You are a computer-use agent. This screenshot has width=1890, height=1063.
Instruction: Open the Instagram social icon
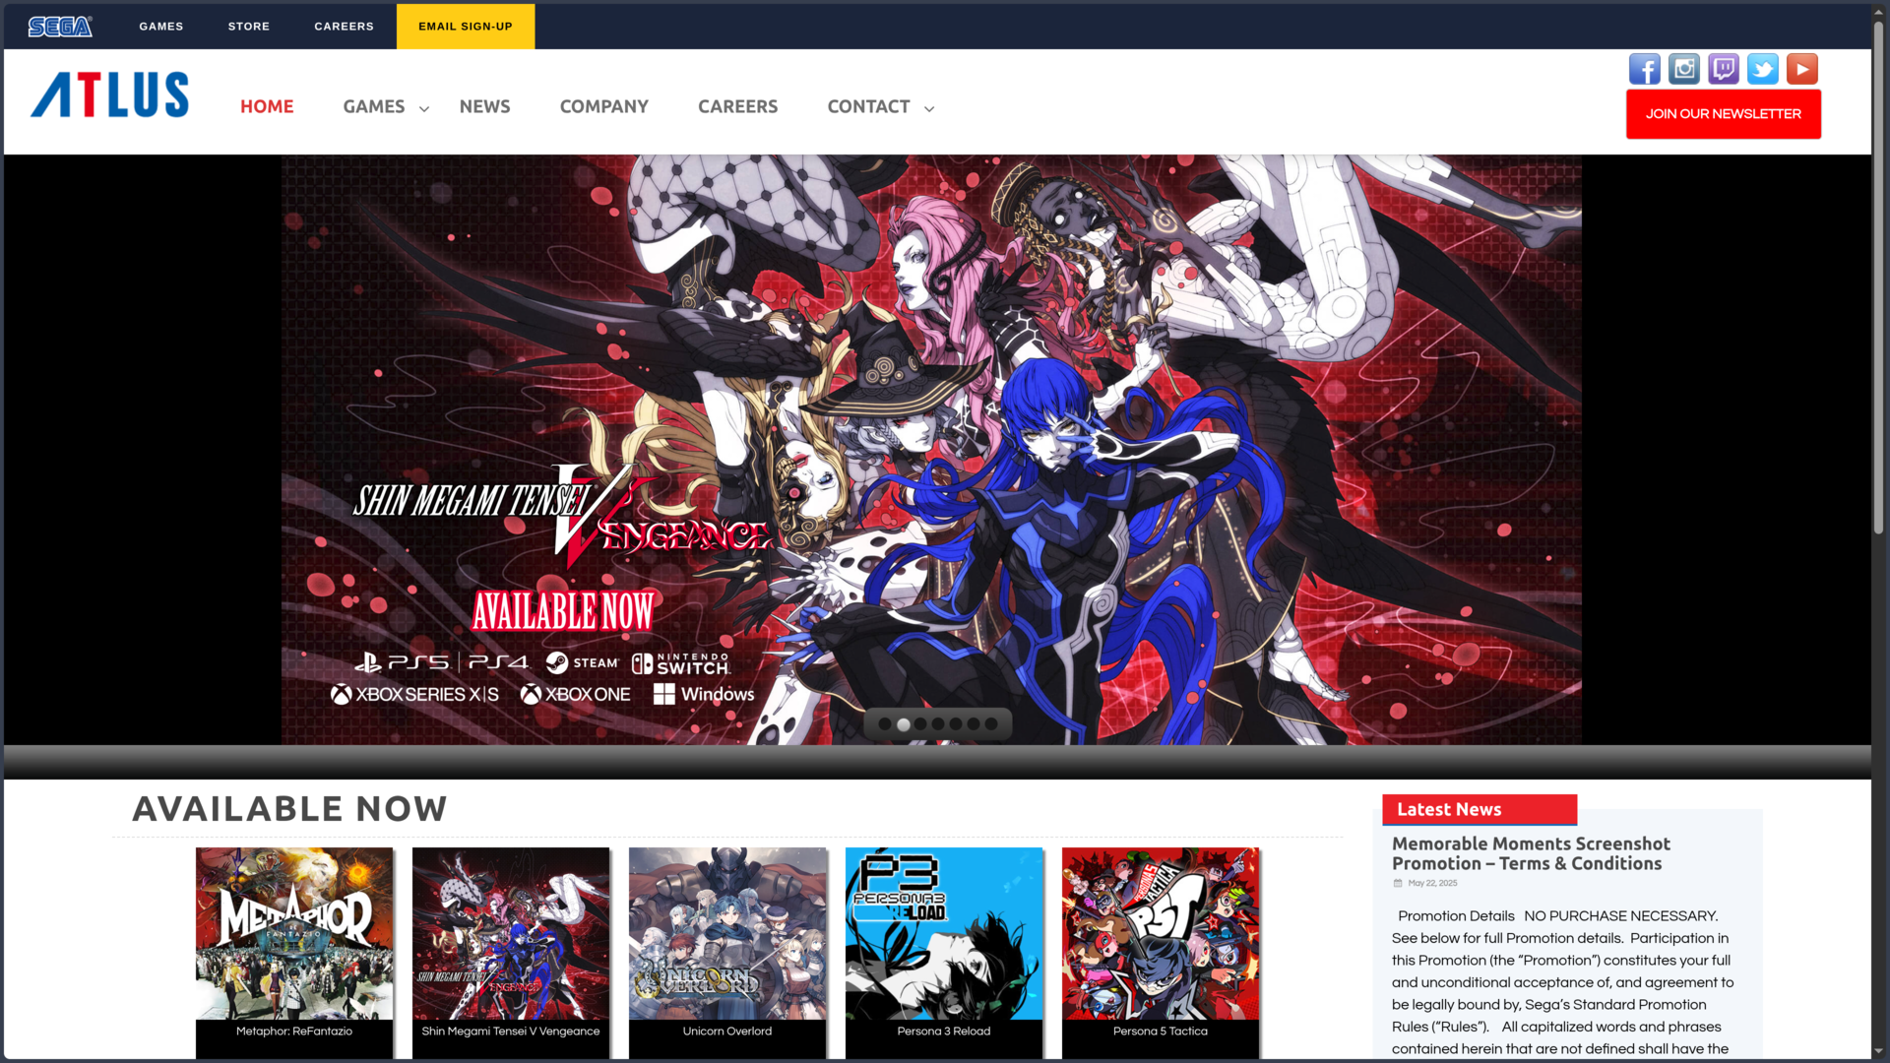click(x=1684, y=69)
